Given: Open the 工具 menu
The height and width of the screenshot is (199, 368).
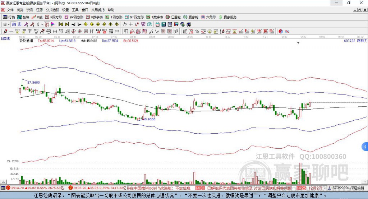Looking at the screenshot, I should [x=75, y=10].
